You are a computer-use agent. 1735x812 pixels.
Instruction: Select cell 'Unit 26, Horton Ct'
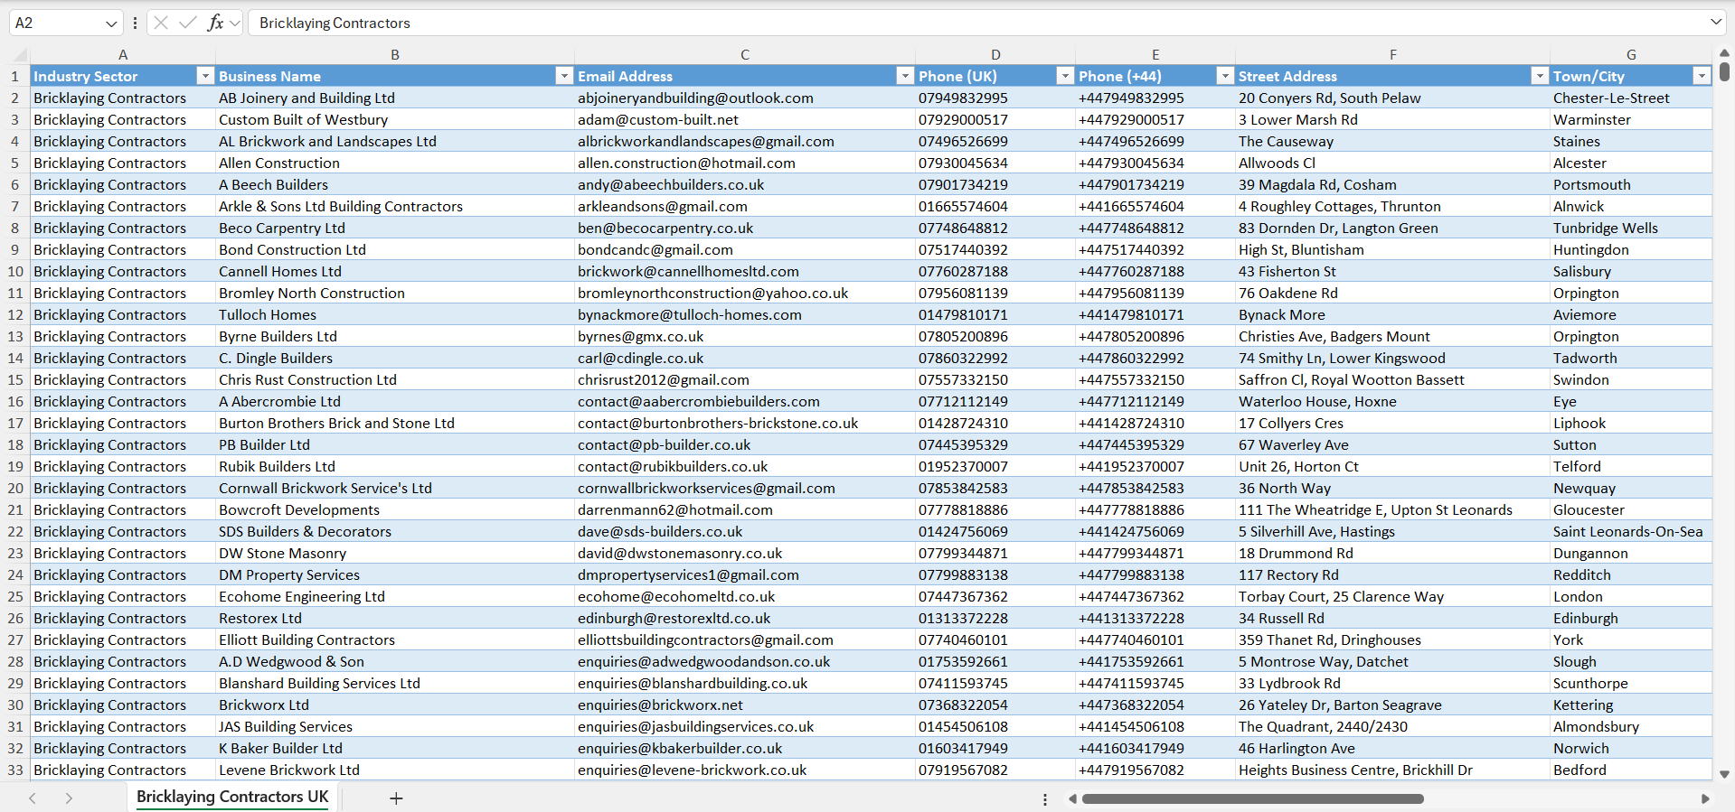point(1392,466)
